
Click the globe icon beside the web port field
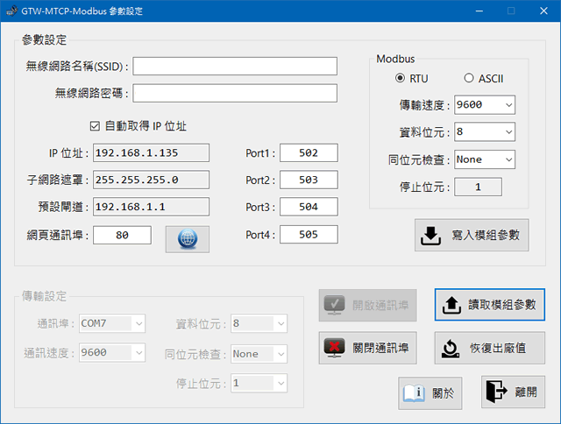pyautogui.click(x=187, y=238)
